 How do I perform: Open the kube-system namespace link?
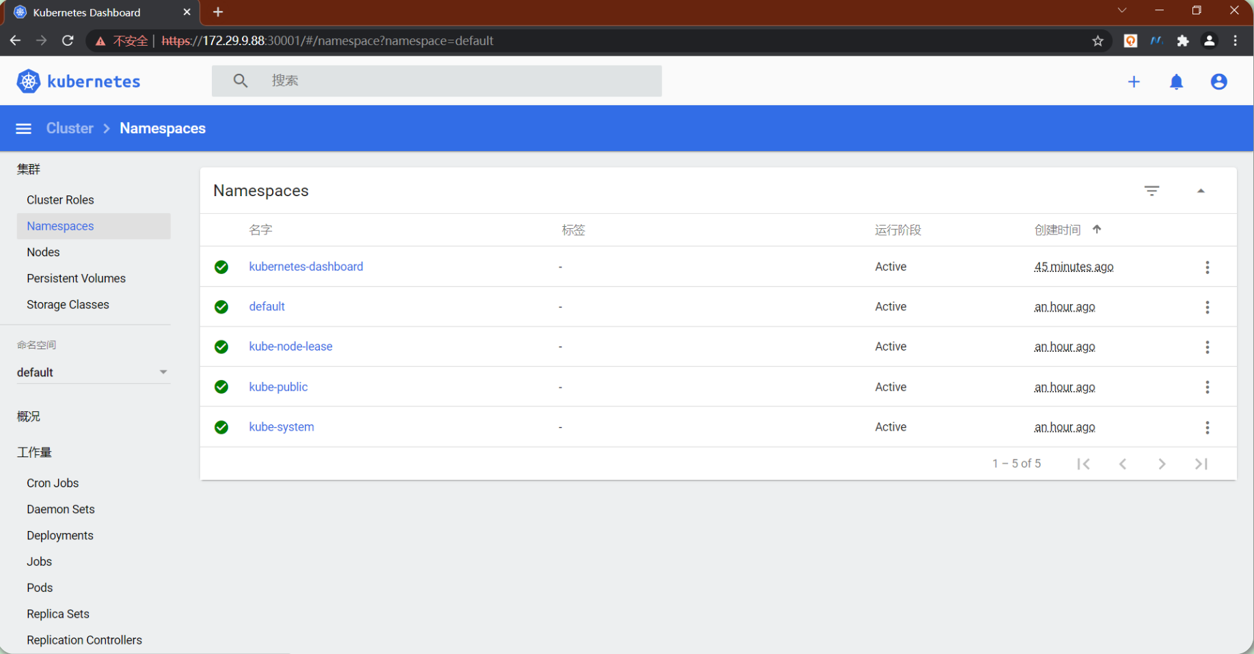[282, 427]
